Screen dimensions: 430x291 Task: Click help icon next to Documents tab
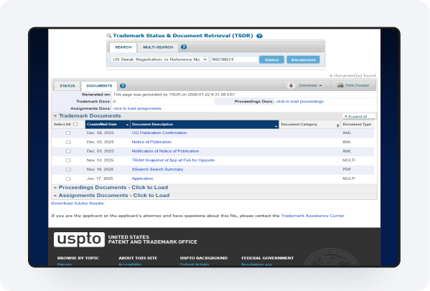pyautogui.click(x=123, y=86)
